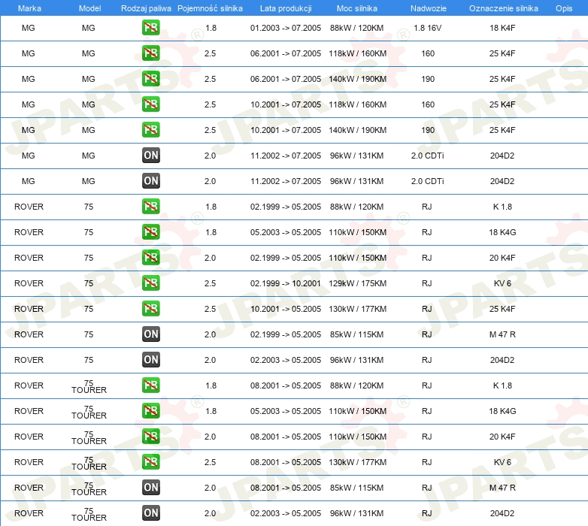Click the Model column header
The width and height of the screenshot is (588, 526).
pos(89,8)
